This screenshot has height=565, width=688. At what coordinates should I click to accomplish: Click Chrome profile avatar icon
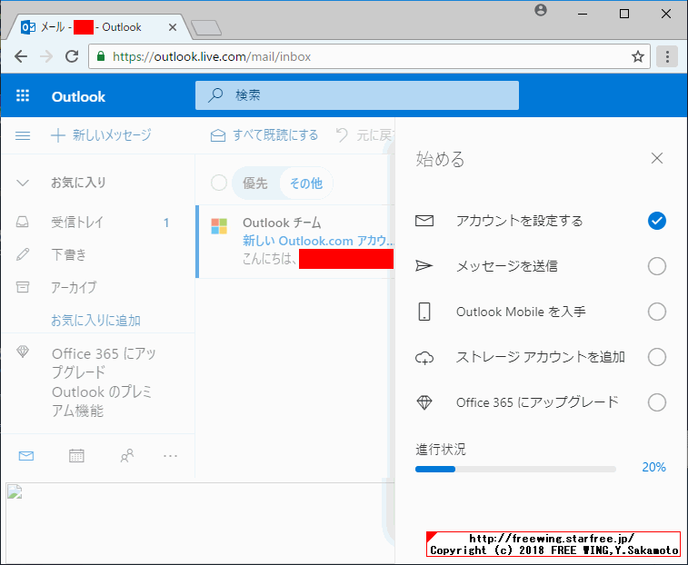[541, 10]
